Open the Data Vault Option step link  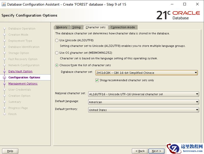(x=20, y=71)
